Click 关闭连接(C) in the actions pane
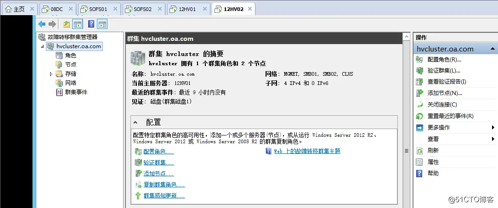The height and width of the screenshot is (208, 498). [x=442, y=105]
